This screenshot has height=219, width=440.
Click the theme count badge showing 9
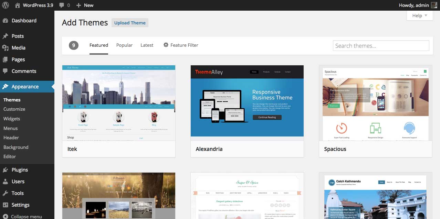coord(74,45)
